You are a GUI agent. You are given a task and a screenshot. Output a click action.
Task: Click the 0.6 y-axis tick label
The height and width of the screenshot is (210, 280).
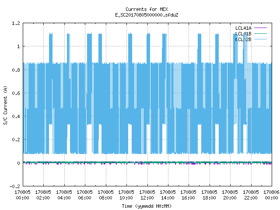[x=16, y=93]
